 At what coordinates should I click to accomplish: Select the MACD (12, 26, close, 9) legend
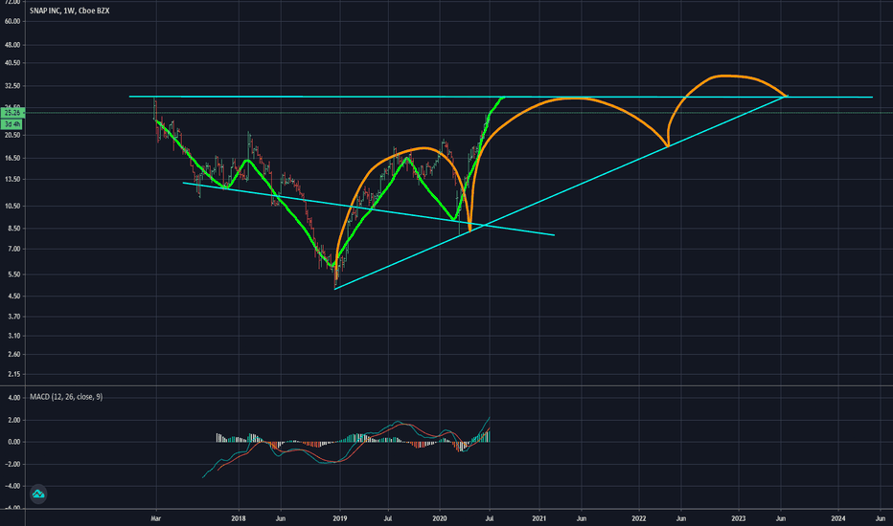[66, 397]
